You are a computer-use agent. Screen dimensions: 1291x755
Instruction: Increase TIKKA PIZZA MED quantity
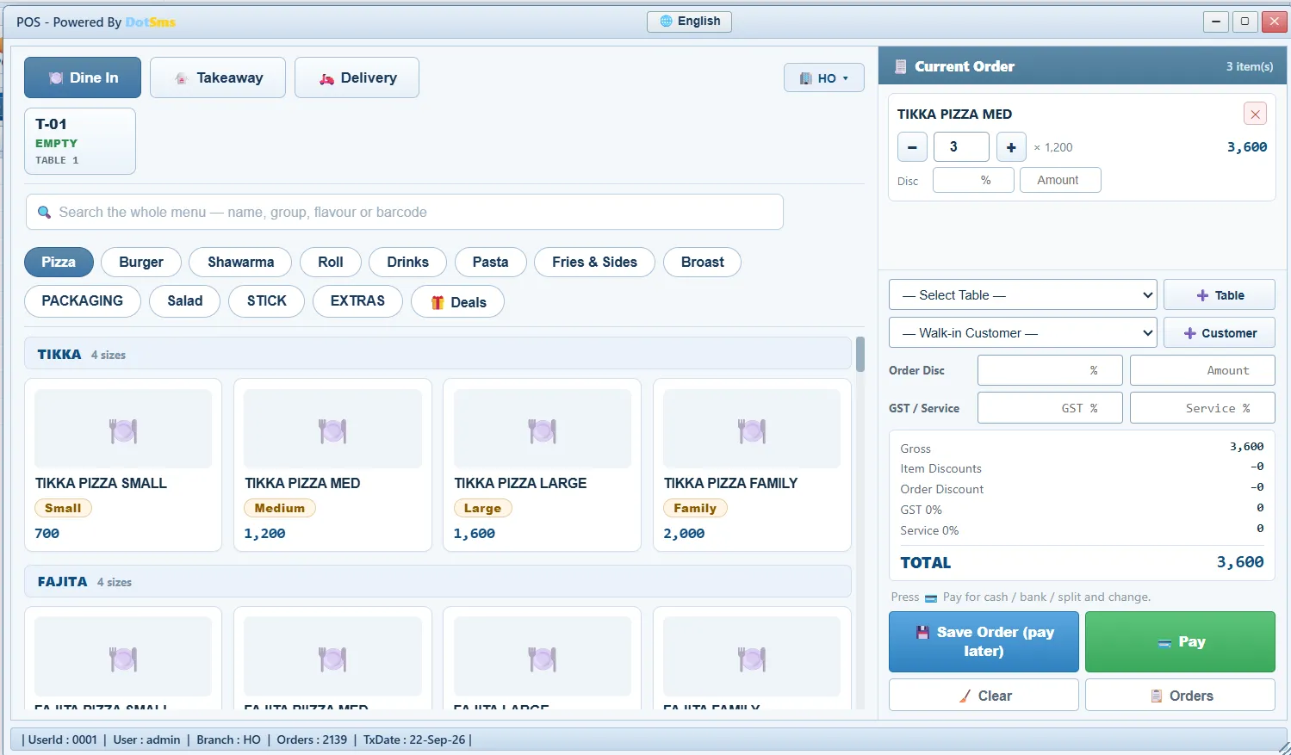1011,147
